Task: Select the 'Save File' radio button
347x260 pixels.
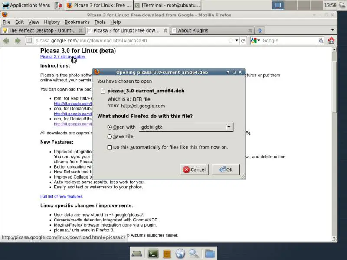Action: click(110, 136)
